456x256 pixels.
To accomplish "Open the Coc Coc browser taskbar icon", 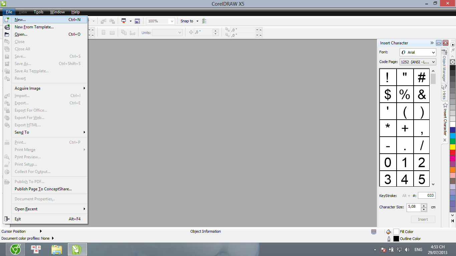I will tap(16, 249).
